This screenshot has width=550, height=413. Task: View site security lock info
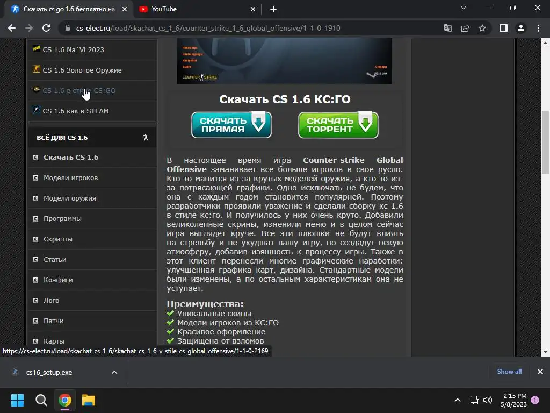point(68,28)
